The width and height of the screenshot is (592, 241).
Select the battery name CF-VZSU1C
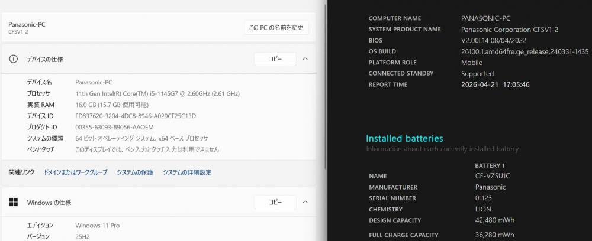[x=493, y=176]
